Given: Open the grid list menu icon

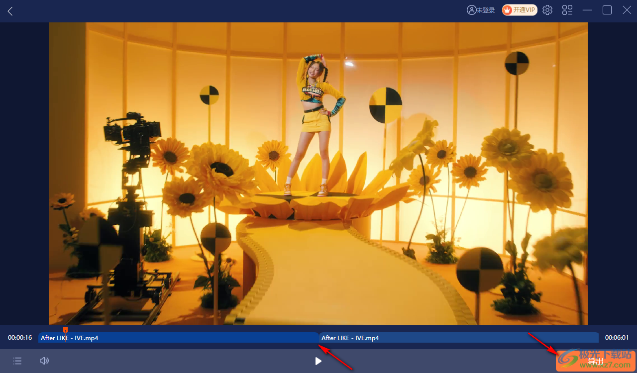Looking at the screenshot, I should (567, 10).
